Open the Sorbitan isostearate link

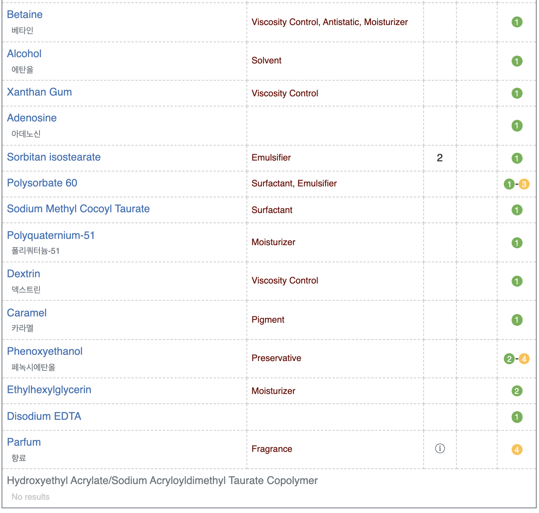(x=54, y=157)
